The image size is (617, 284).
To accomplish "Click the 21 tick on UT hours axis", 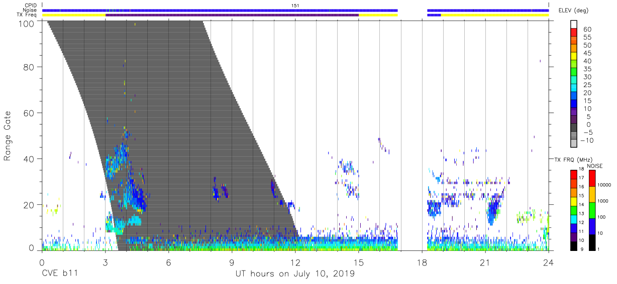I will click(485, 262).
